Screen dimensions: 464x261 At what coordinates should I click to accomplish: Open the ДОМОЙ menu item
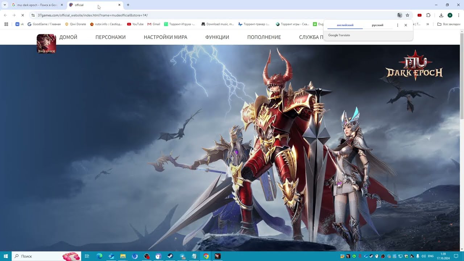coord(68,37)
